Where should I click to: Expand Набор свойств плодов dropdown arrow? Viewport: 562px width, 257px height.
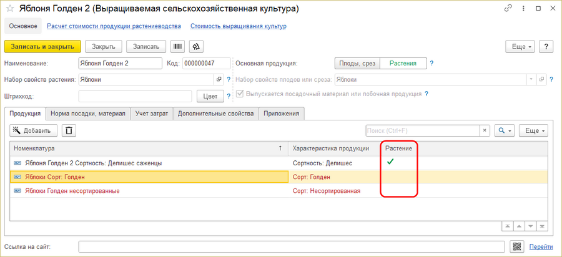[531, 79]
